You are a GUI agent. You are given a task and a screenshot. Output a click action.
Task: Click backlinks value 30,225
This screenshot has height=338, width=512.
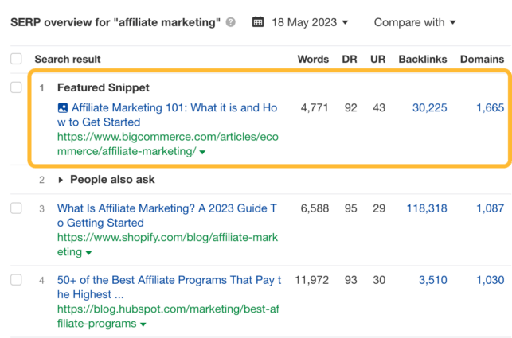point(429,107)
